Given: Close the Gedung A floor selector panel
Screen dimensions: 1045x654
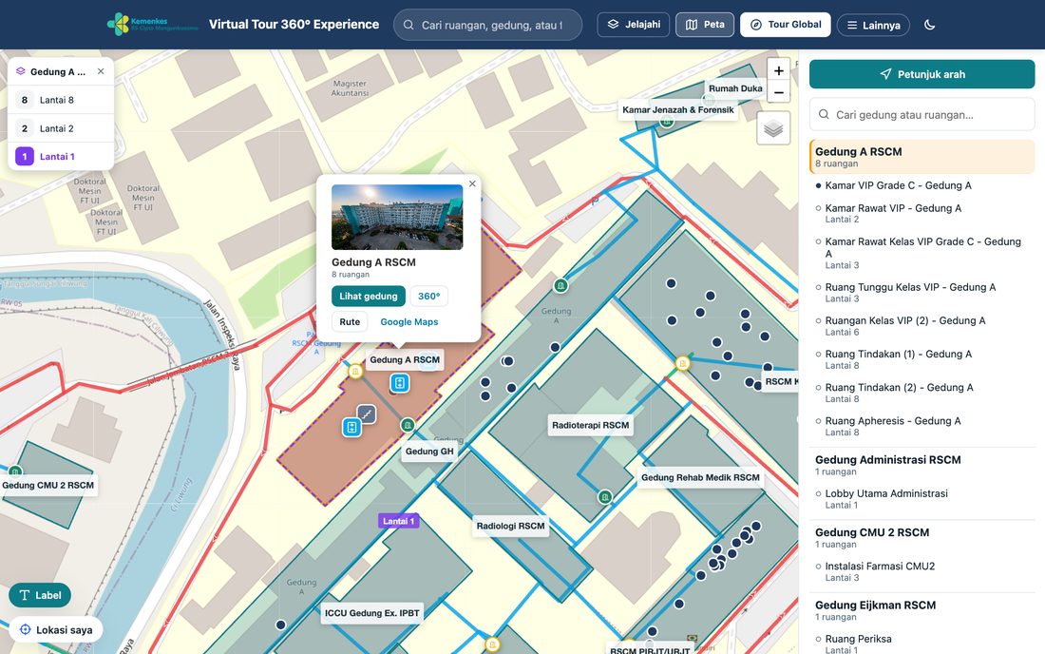Looking at the screenshot, I should pyautogui.click(x=101, y=71).
